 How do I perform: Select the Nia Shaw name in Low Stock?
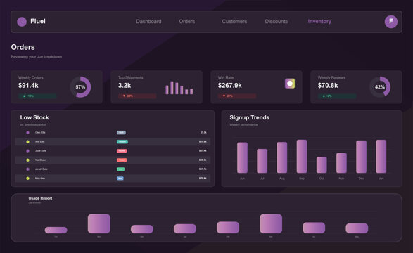[x=40, y=160]
